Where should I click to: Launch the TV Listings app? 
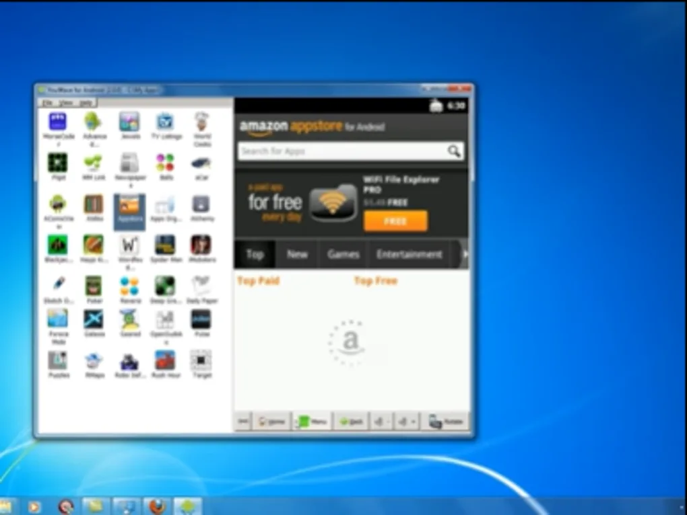165,122
